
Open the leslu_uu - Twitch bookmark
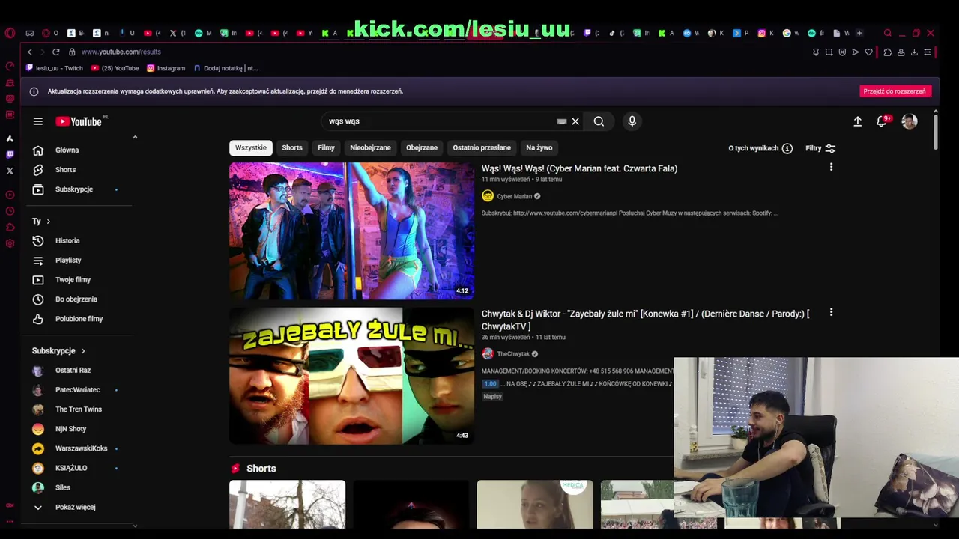(x=55, y=68)
